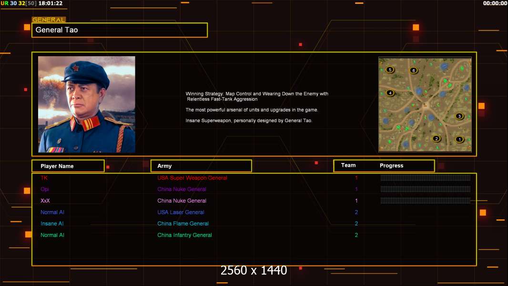Click the General Tao name field
This screenshot has width=508, height=286.
click(120, 30)
